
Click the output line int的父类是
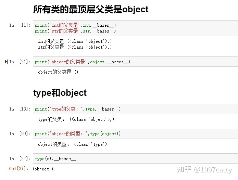click(x=75, y=41)
